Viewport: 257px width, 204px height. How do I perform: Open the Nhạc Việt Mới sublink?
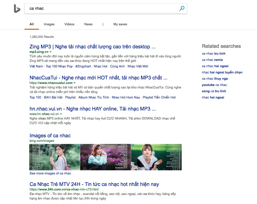pyautogui.click(x=138, y=66)
